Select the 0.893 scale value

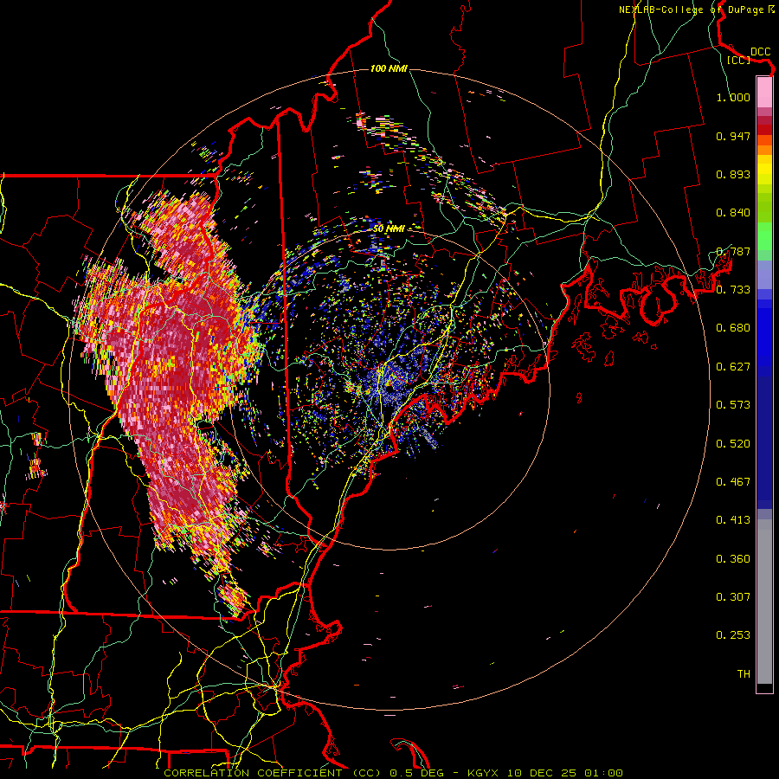[x=733, y=174]
